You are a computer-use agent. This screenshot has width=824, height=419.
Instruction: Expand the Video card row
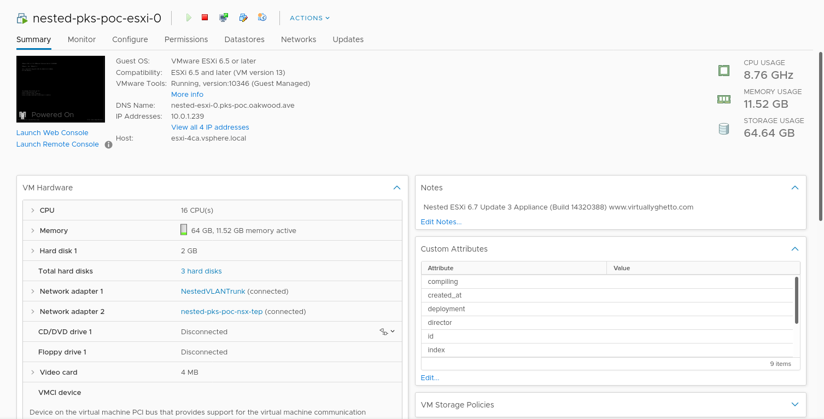click(x=32, y=373)
